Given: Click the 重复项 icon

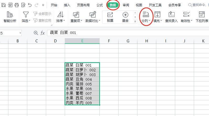Looking at the screenshot, I should click(76, 15).
